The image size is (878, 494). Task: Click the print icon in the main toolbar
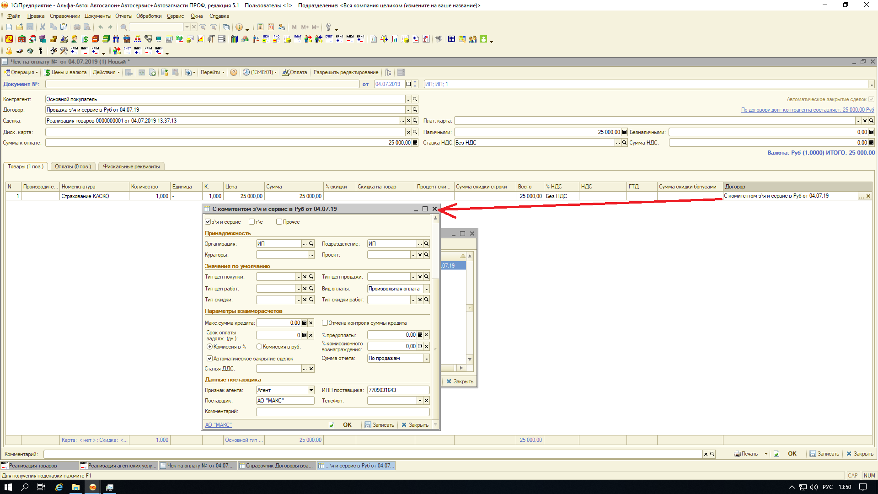(77, 27)
